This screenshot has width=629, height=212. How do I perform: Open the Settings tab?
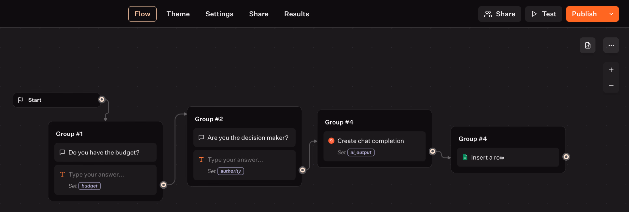point(219,14)
